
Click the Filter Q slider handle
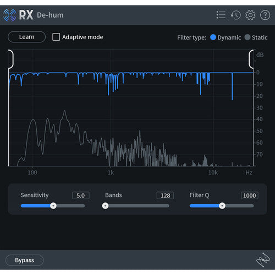click(222, 206)
